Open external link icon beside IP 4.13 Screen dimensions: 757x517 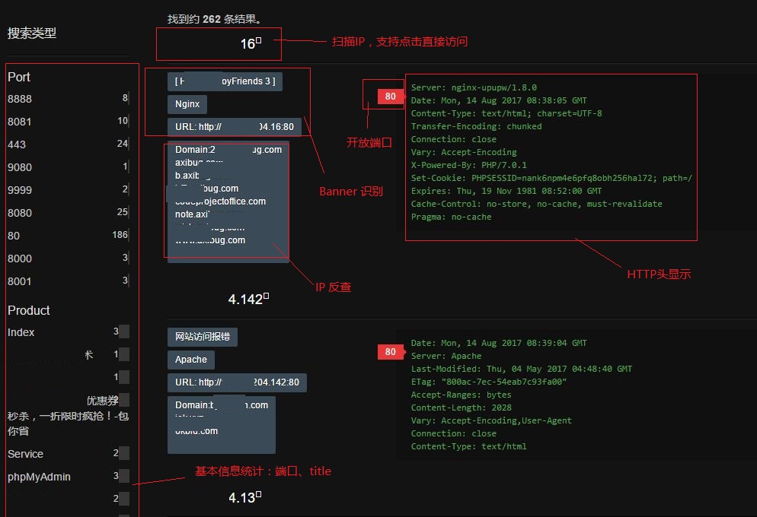(x=259, y=495)
